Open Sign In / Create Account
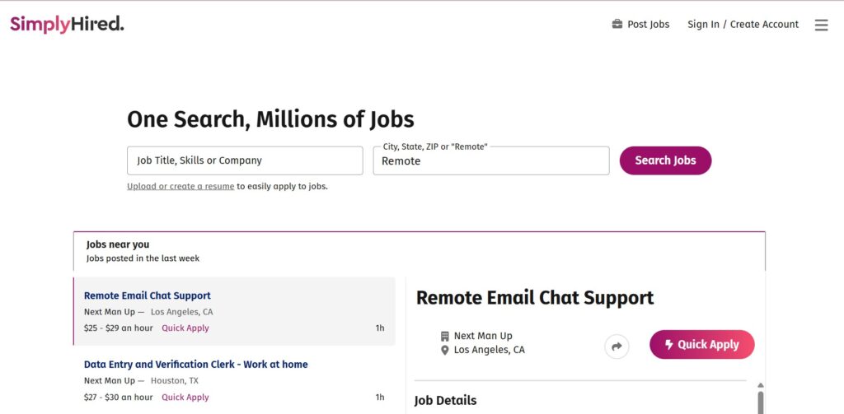844x414 pixels. 743,24
